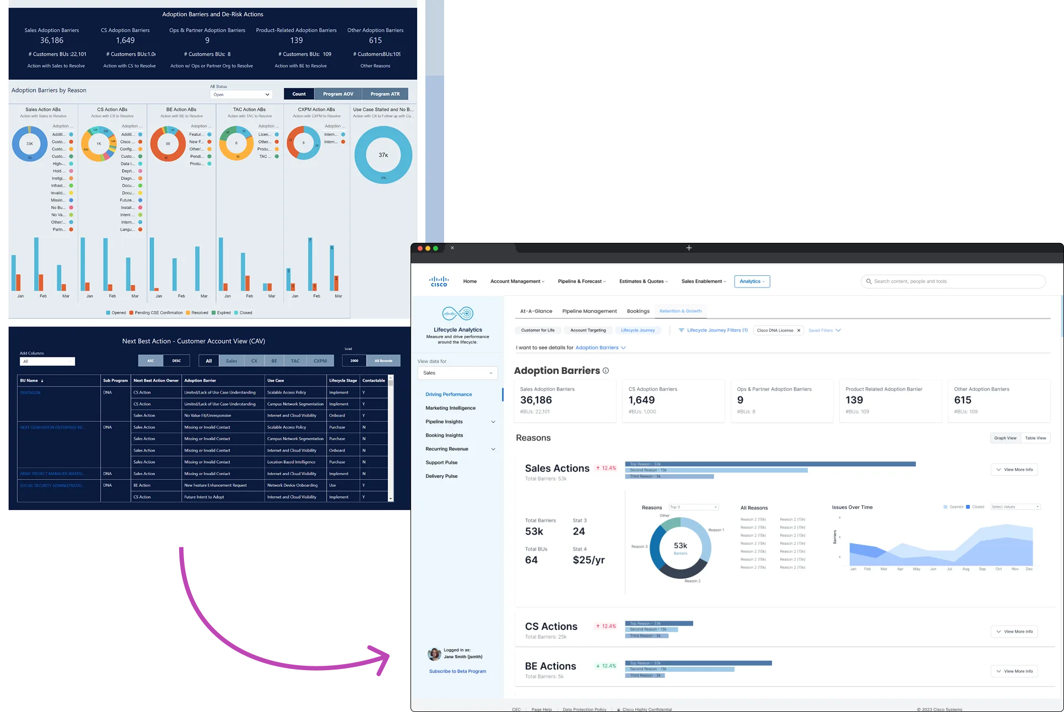
Task: Click the Lifecycle Journey Filters funnel icon
Action: pos(682,330)
